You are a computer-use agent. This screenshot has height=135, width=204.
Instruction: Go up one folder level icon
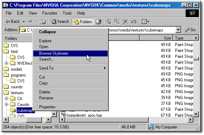pos(43,21)
